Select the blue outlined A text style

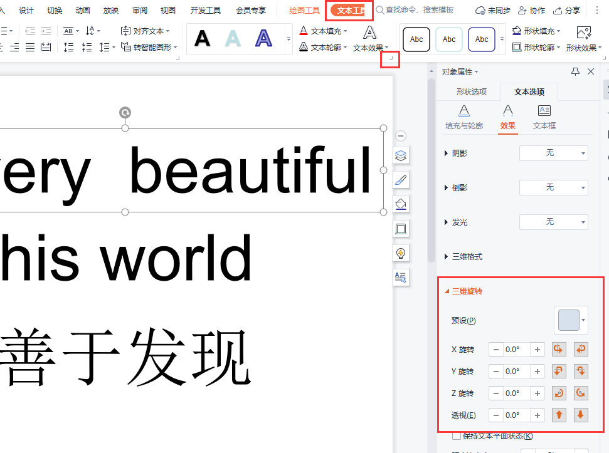click(x=264, y=39)
